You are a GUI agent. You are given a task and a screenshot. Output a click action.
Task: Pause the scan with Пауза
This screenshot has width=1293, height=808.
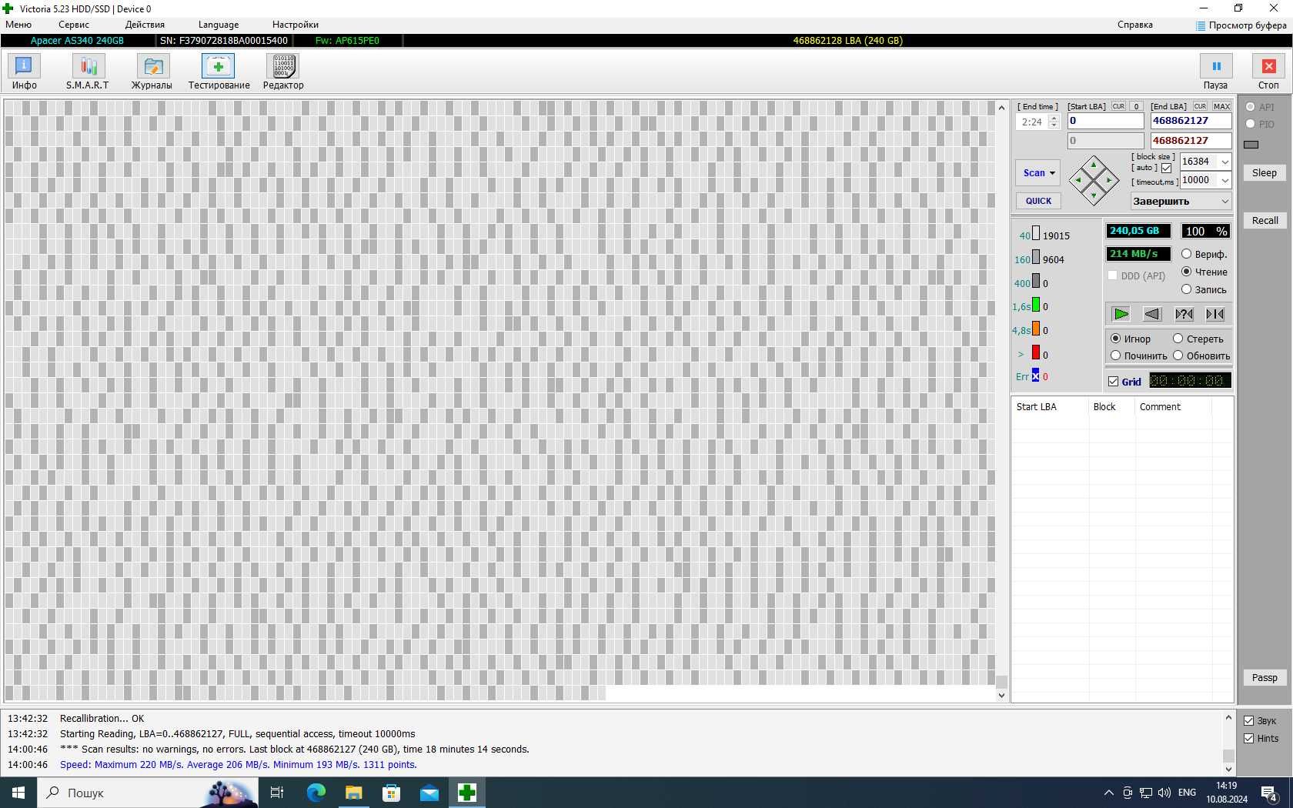[1215, 72]
